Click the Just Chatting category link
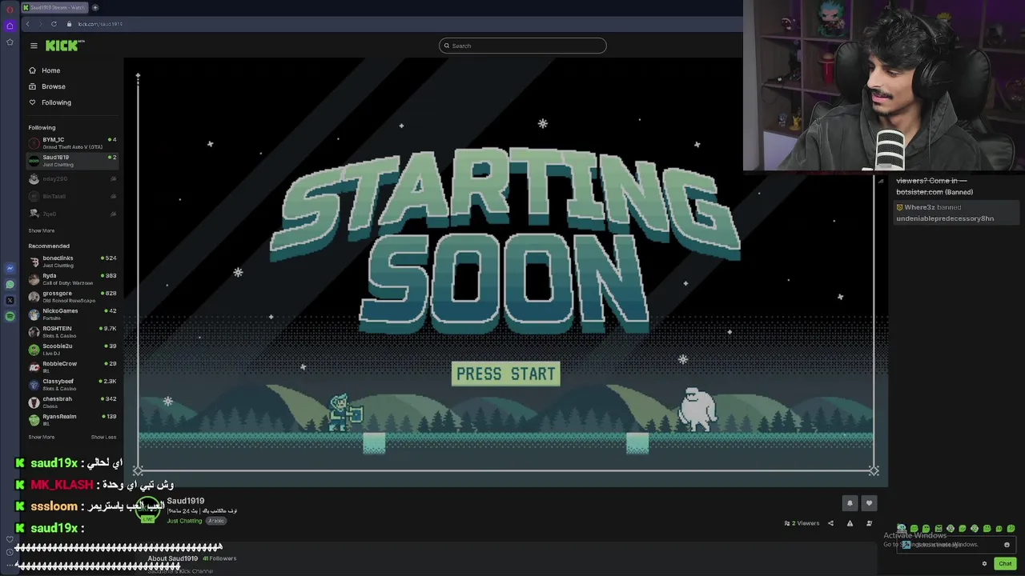 [x=184, y=521]
